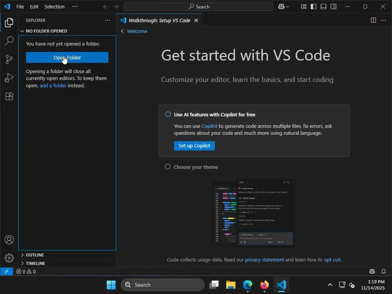Open the Search view in activity bar
Image resolution: width=392 pixels, height=294 pixels.
[x=9, y=41]
